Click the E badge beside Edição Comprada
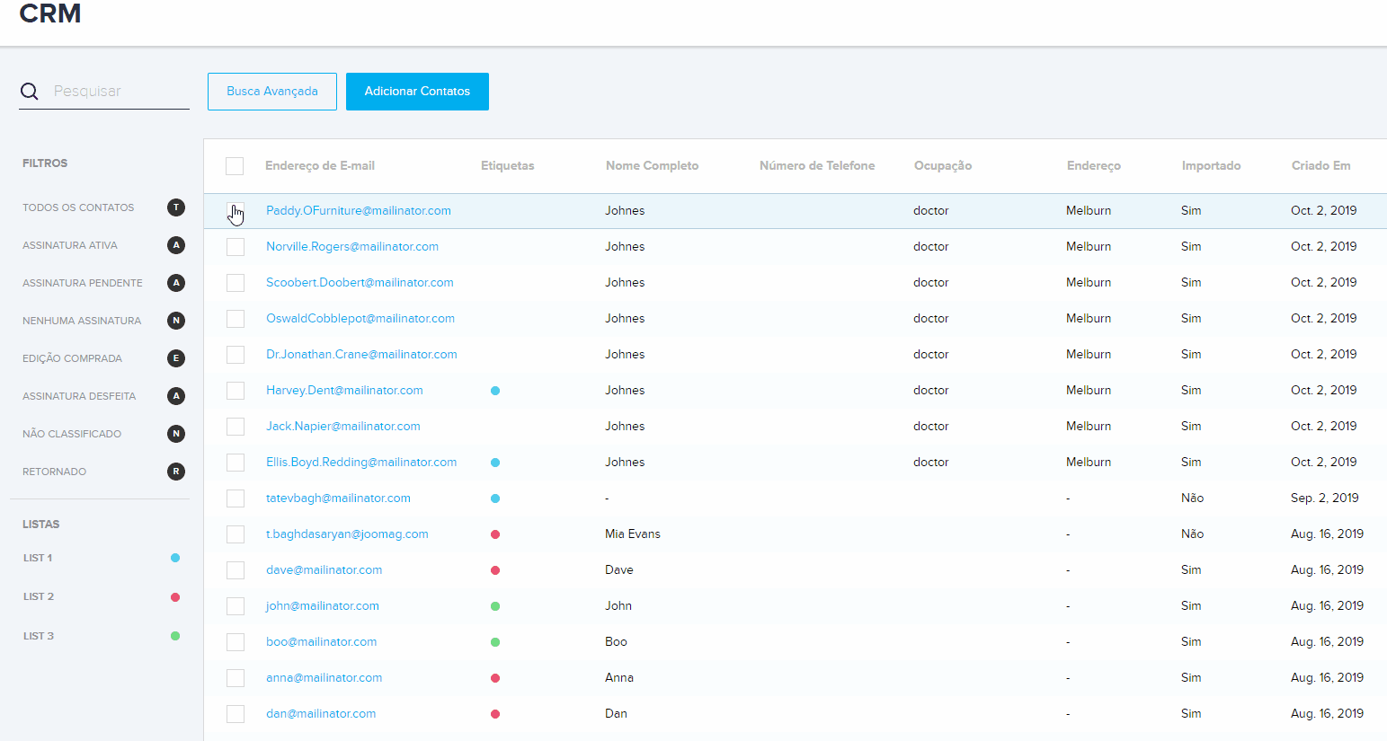 point(176,358)
